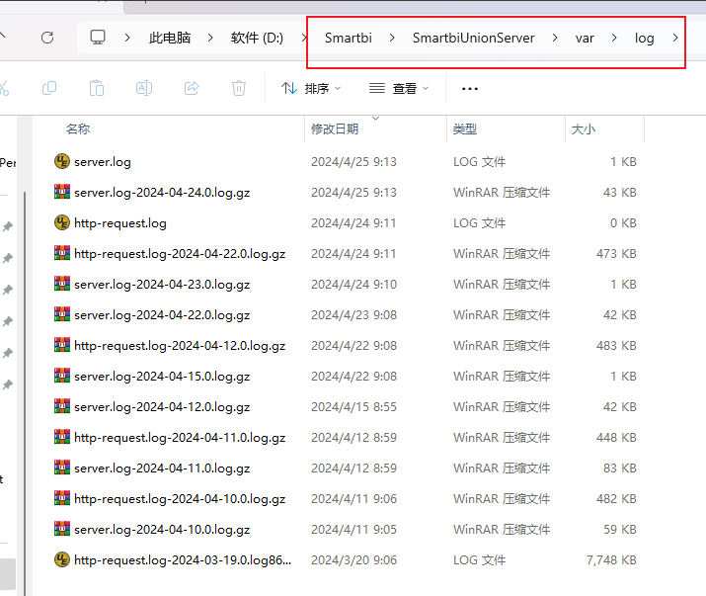Select file name server.log-2024-04-11.0.log.gz

tap(162, 468)
